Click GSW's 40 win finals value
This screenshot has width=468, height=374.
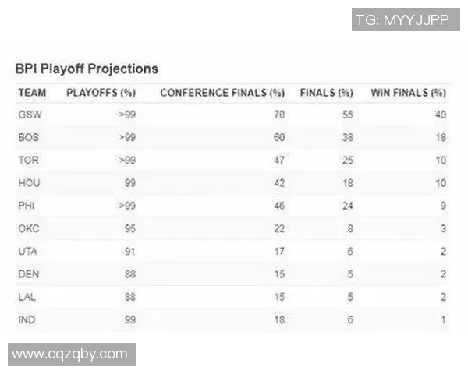tap(441, 115)
